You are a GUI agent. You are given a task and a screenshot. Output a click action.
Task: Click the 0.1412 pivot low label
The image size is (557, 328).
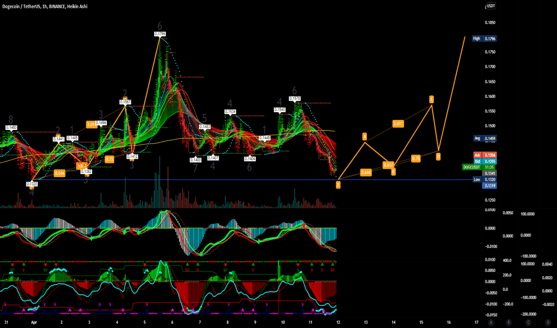(132, 156)
